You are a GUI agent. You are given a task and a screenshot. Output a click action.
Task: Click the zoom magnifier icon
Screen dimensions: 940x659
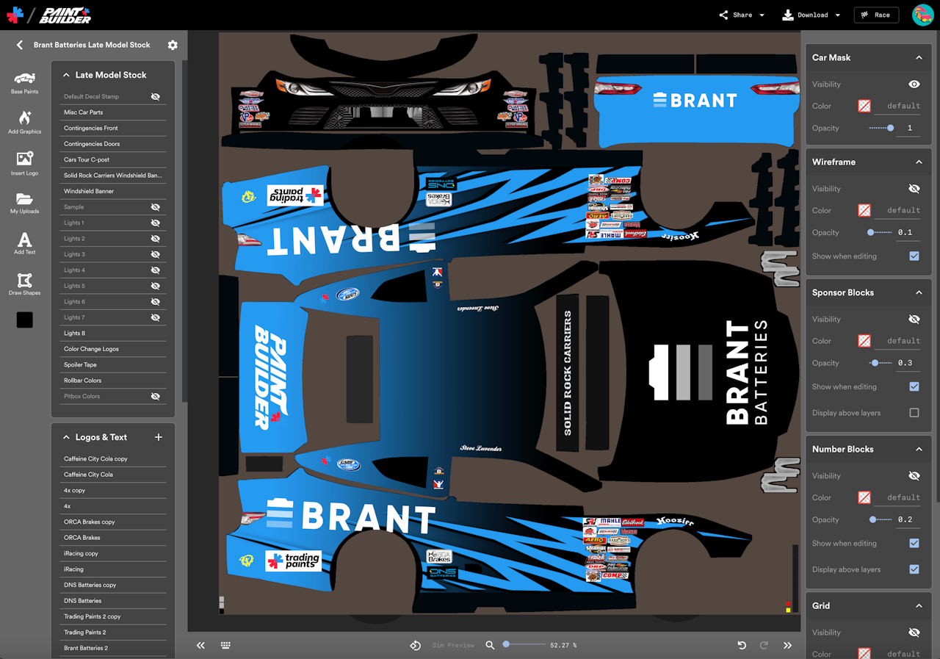490,645
